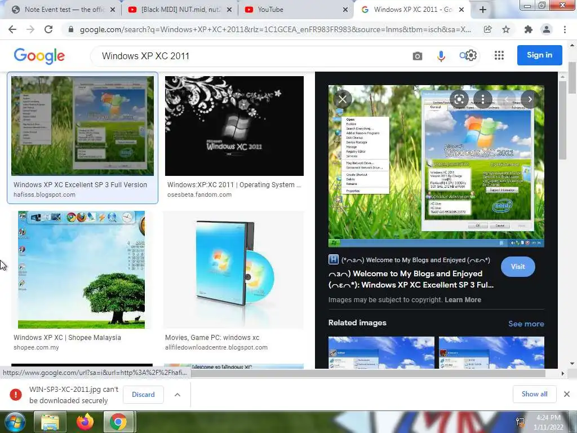Show next image with right arrow

(x=530, y=99)
